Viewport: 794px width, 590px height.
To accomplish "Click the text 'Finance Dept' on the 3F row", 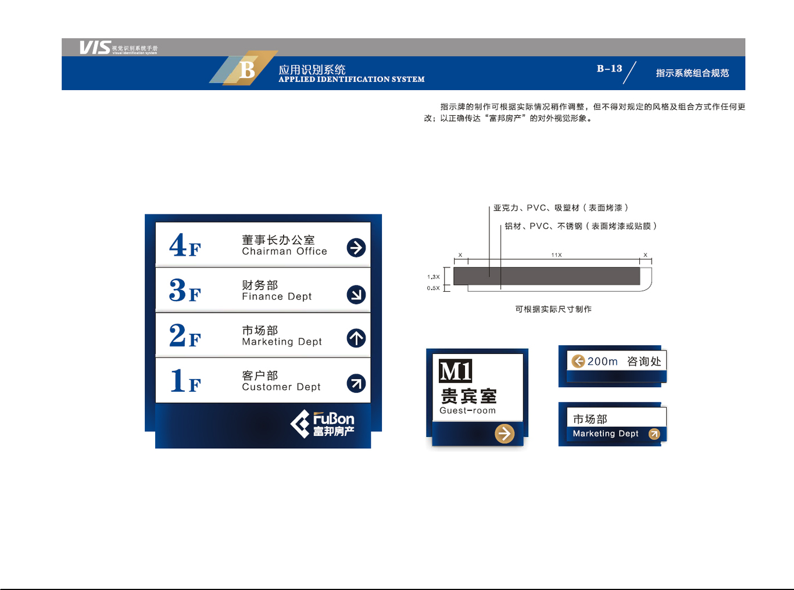I will 277,296.
